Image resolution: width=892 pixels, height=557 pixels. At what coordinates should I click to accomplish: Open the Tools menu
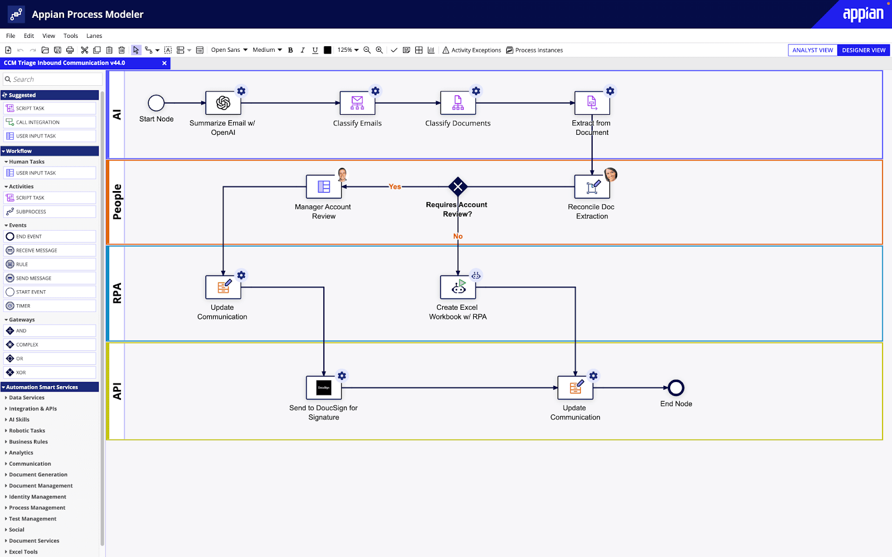71,36
